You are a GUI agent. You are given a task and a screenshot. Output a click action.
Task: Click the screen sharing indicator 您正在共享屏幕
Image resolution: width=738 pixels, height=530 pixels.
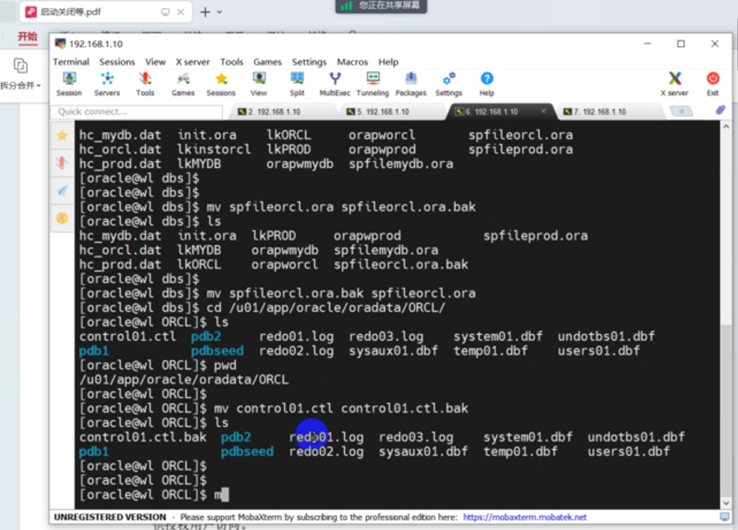[x=381, y=6]
